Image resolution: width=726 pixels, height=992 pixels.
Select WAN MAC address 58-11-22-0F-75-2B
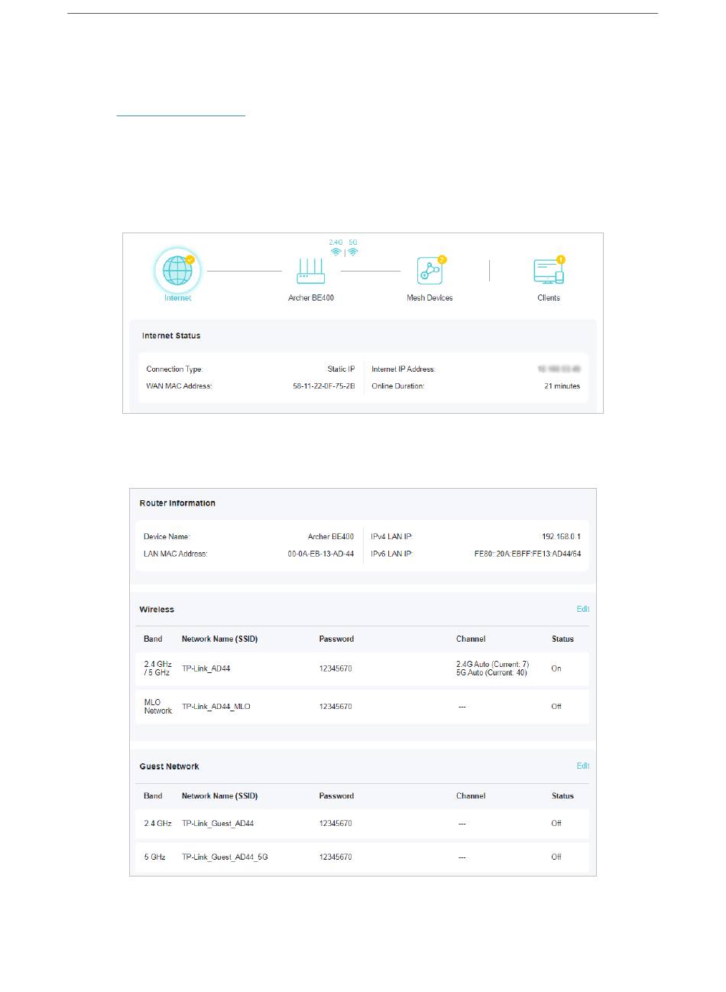pos(324,386)
